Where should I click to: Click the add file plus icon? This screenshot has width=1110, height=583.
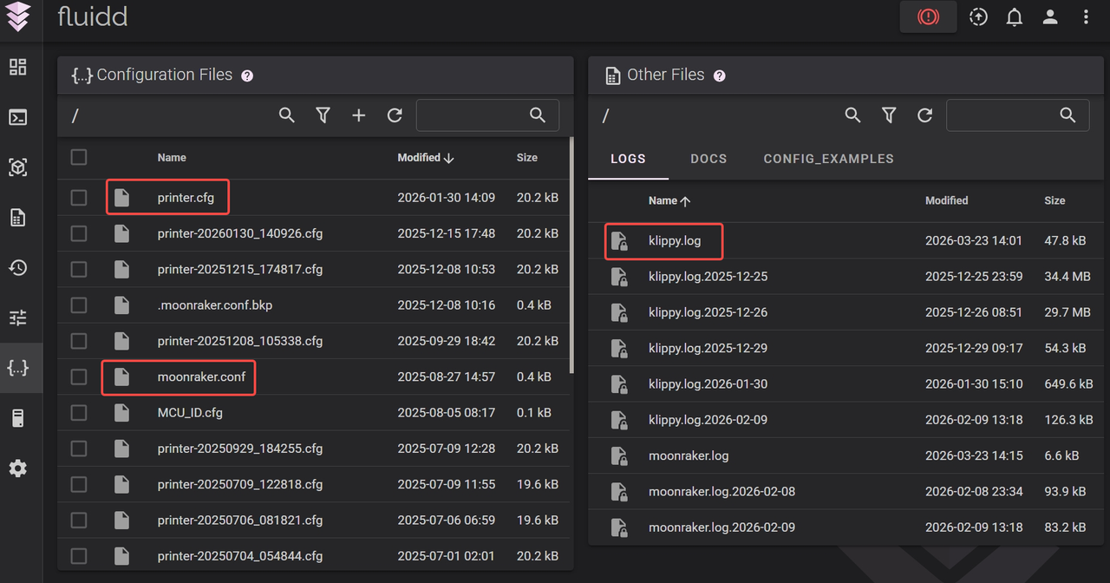pyautogui.click(x=358, y=115)
